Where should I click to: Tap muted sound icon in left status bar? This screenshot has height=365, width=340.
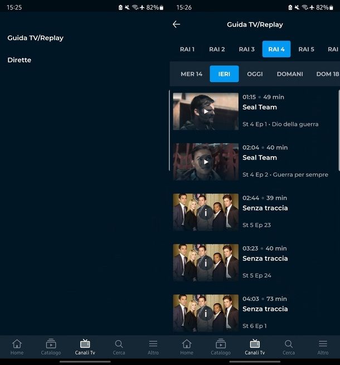pyautogui.click(x=127, y=7)
